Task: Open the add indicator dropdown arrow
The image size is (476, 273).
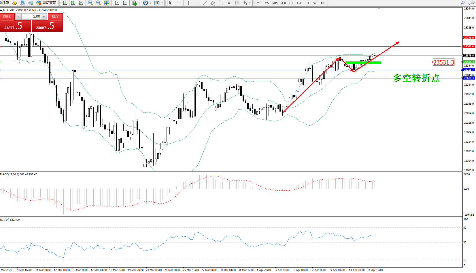Action: [x=139, y=3]
